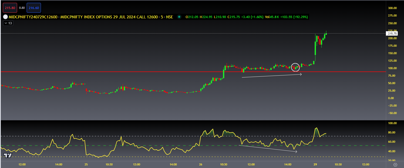Click the green market status dot
The image size is (404, 168).
179,16
